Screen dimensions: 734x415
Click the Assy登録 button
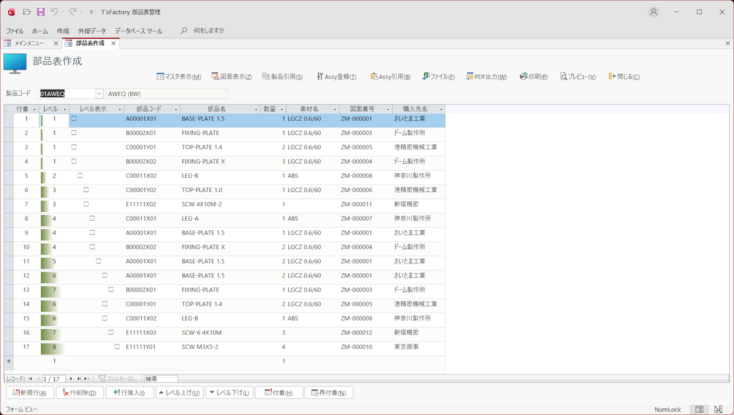pyautogui.click(x=336, y=77)
